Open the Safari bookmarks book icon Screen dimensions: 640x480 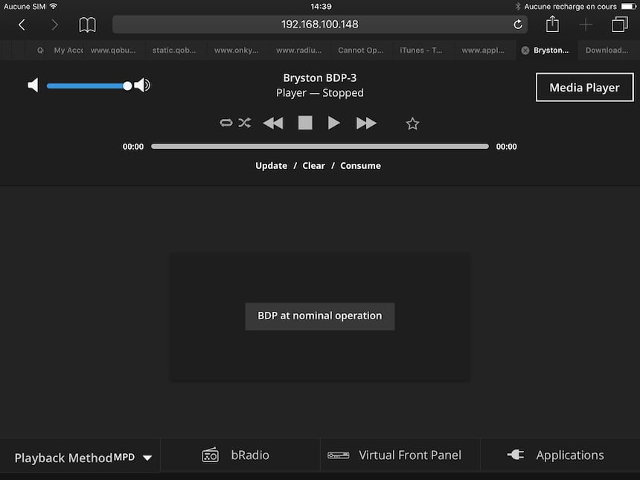tap(87, 25)
